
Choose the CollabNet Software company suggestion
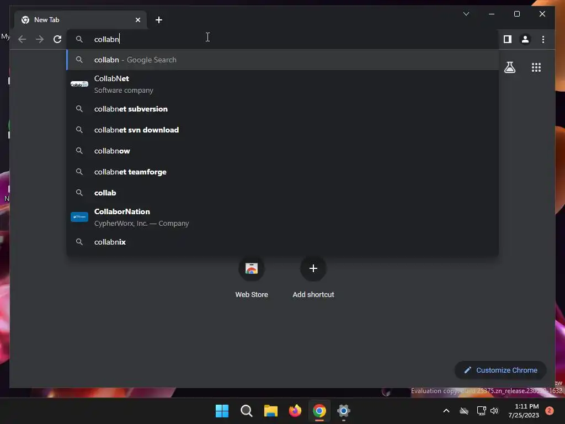pos(283,84)
